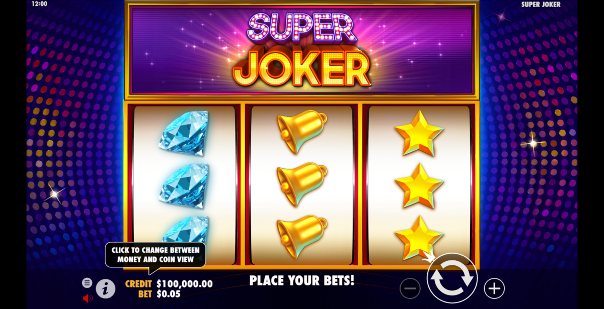Click the "Place Your Bets!" message

coord(302,280)
